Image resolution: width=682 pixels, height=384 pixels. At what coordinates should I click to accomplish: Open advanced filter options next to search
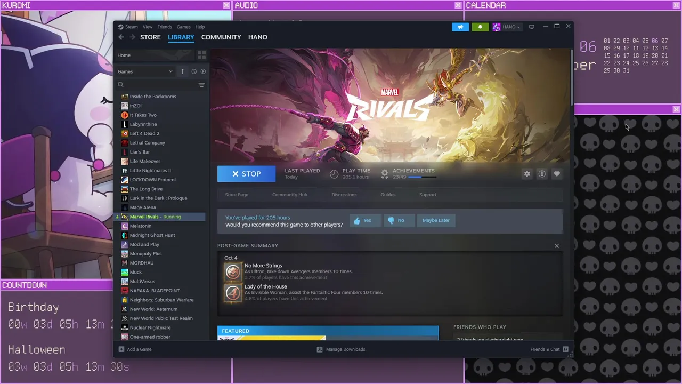[x=201, y=85]
